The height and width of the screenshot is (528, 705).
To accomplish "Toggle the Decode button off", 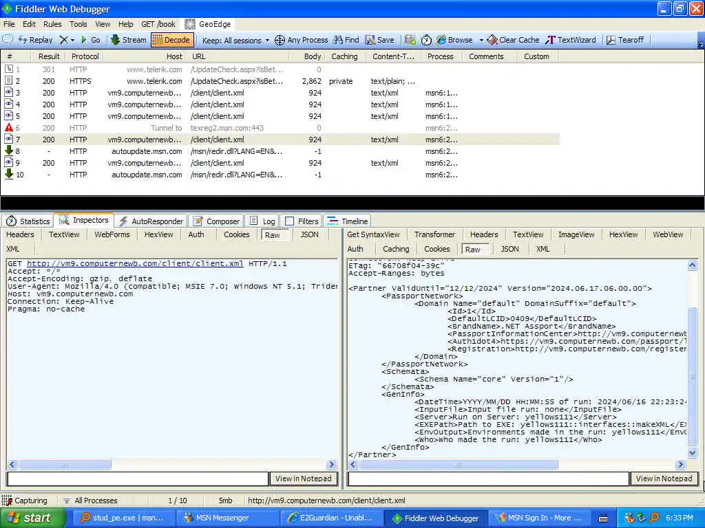I will tap(172, 40).
